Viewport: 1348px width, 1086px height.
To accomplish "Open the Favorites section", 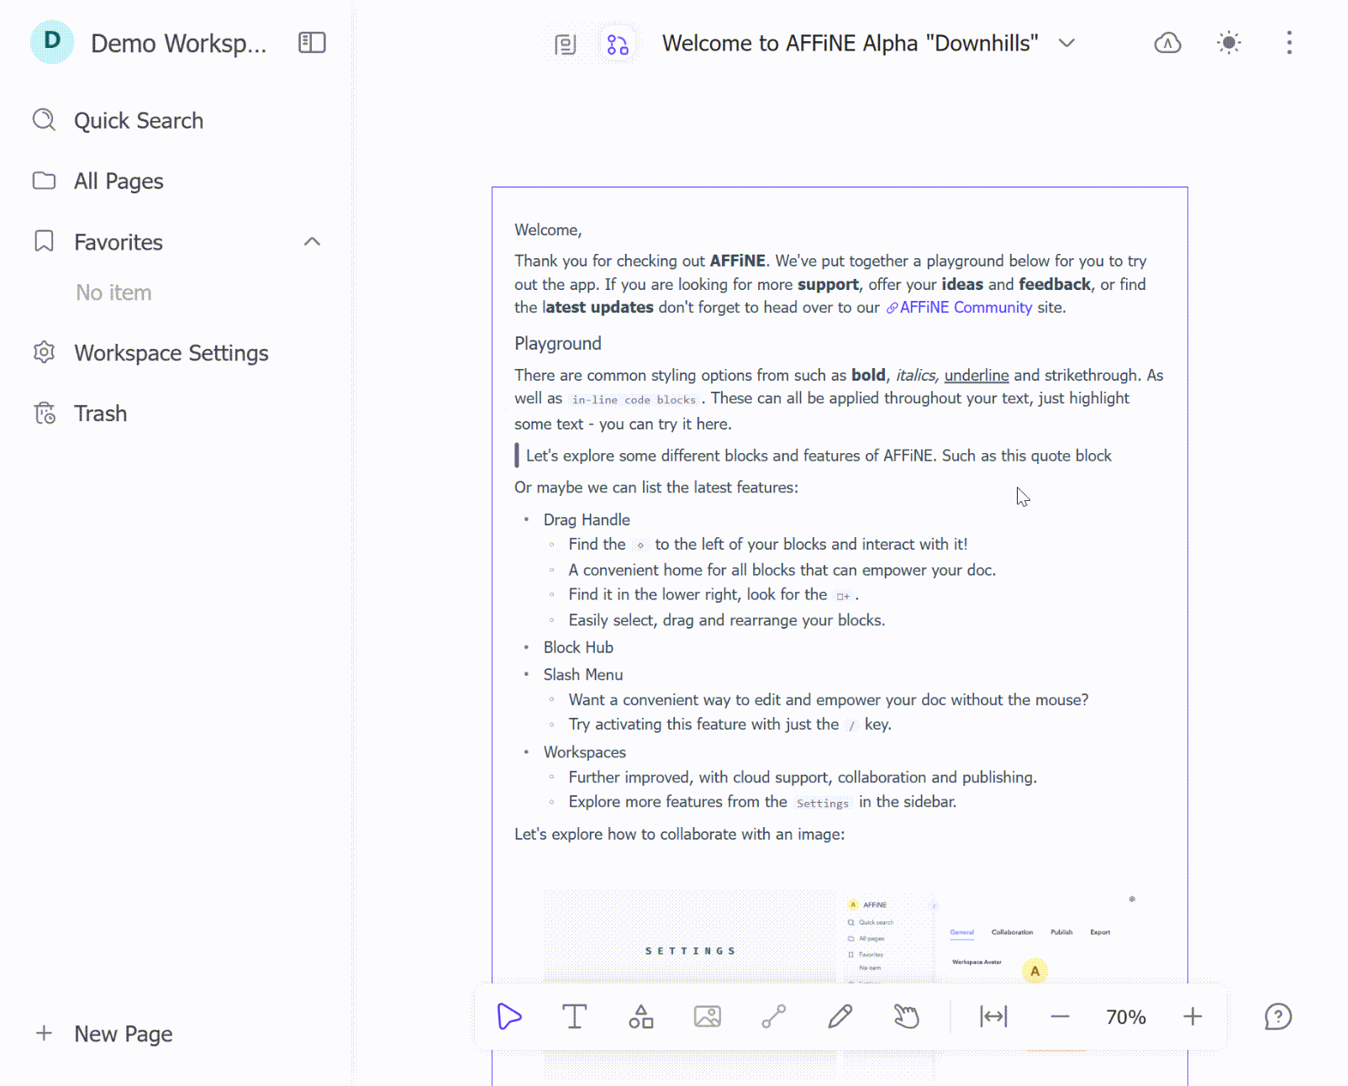I will click(118, 242).
